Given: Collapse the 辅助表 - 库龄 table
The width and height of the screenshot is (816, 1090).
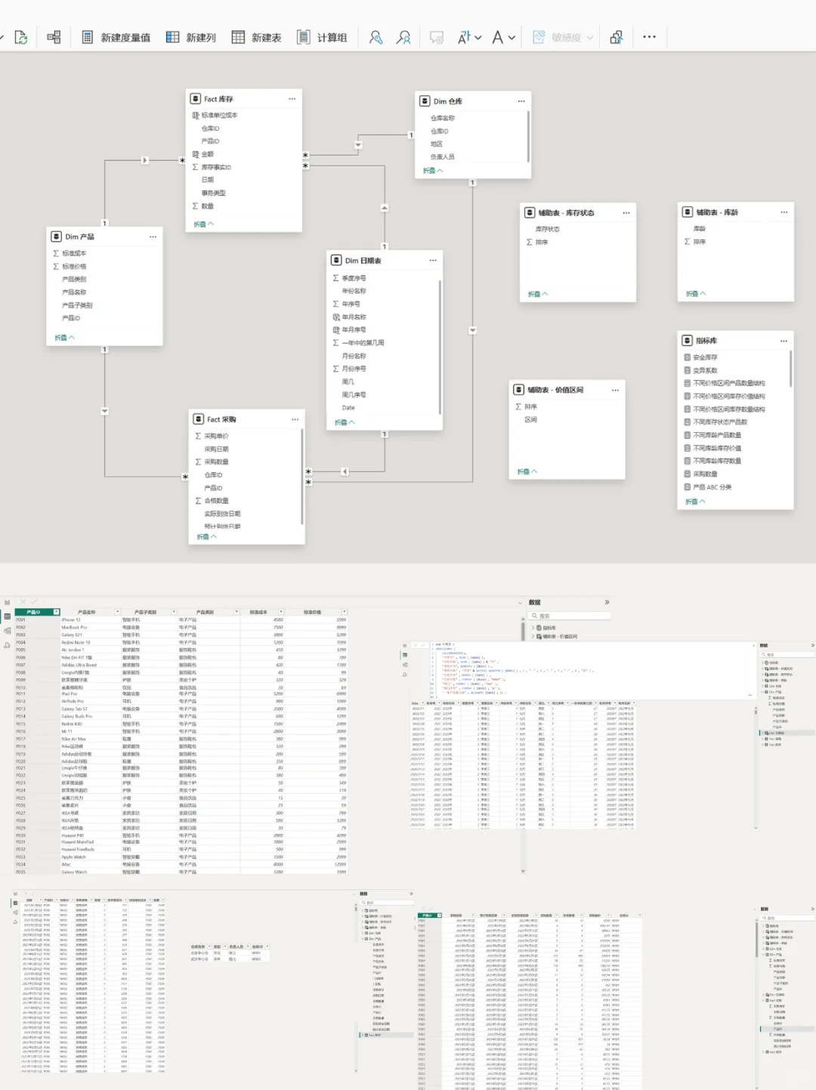Looking at the screenshot, I should click(x=696, y=293).
